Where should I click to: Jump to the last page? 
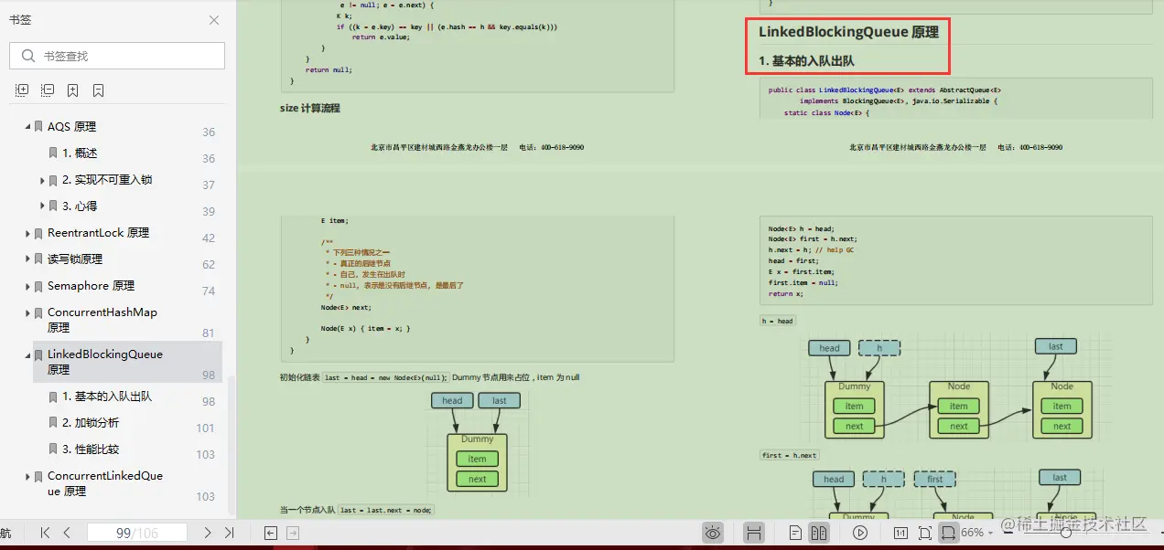(230, 533)
